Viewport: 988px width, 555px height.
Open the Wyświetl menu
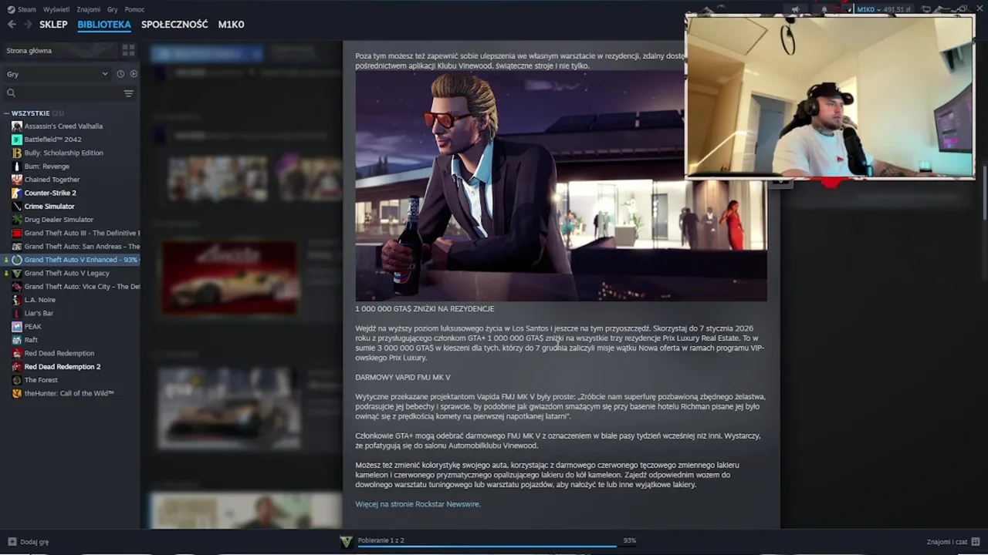56,9
